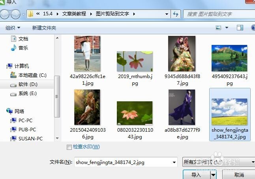Image resolution: width=255 pixels, height=179 pixels.
Task: Open the filename history dropdown arrow
Action: 174,162
